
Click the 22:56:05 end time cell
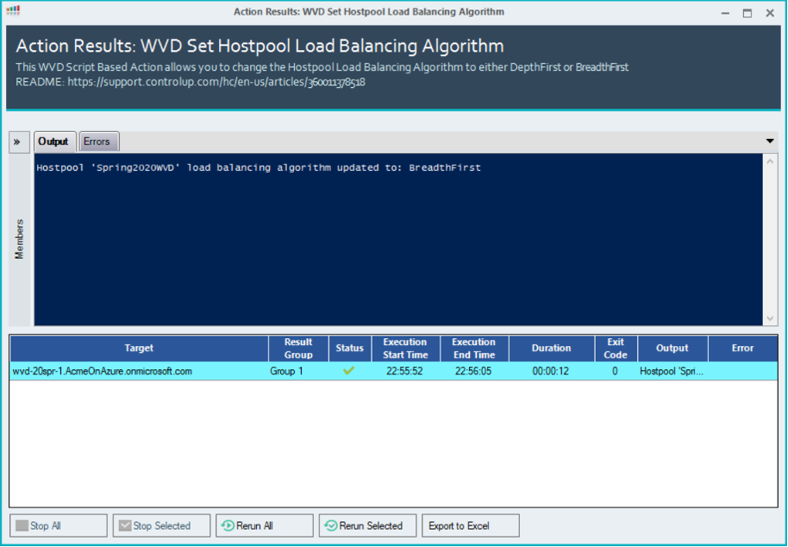[x=474, y=372]
